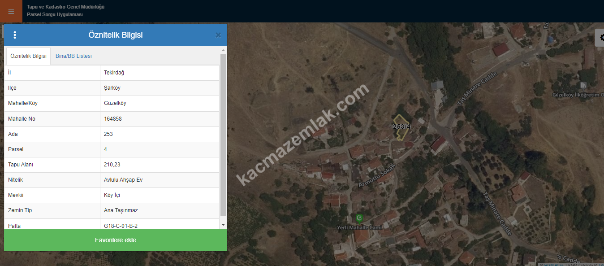Click the scrollbar up arrow in the panel

[x=223, y=51]
